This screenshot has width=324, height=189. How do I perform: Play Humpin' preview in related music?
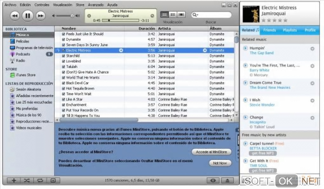pos(245,48)
